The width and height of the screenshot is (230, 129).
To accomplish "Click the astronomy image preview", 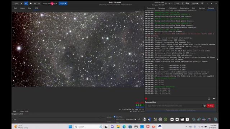I will [x=78, y=49].
